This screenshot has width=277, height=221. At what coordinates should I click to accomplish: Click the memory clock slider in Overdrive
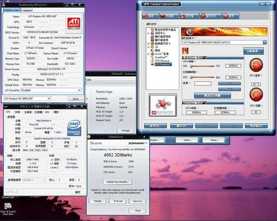[202, 78]
